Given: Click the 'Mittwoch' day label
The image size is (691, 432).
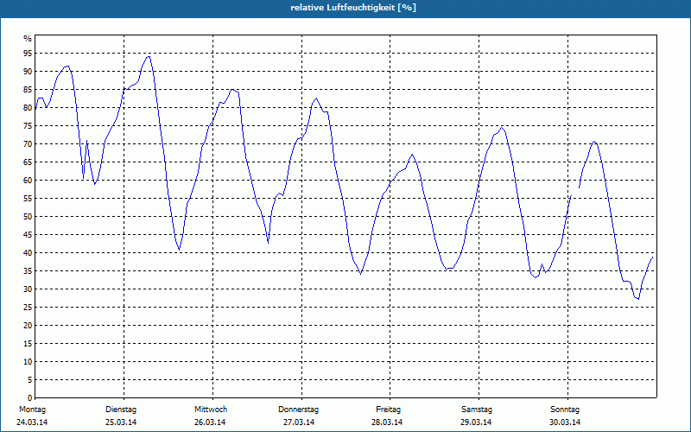Looking at the screenshot, I should (x=211, y=410).
